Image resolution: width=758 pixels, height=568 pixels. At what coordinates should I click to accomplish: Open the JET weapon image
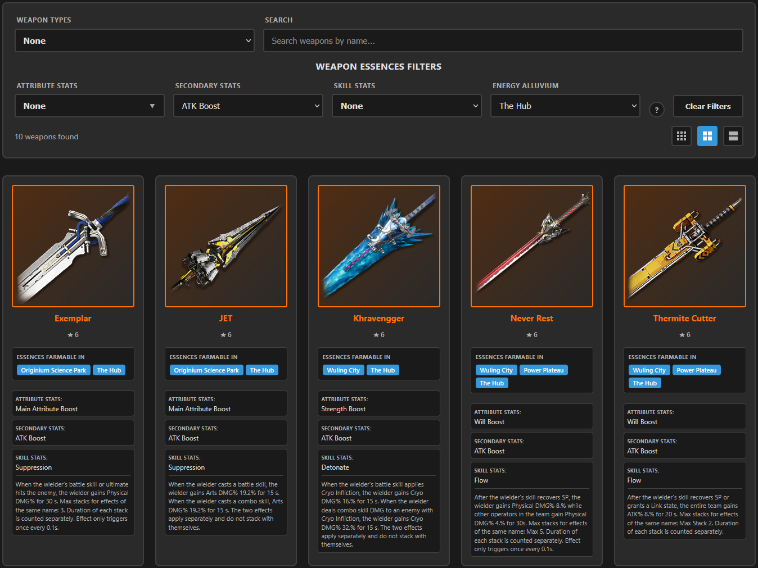[x=226, y=246]
